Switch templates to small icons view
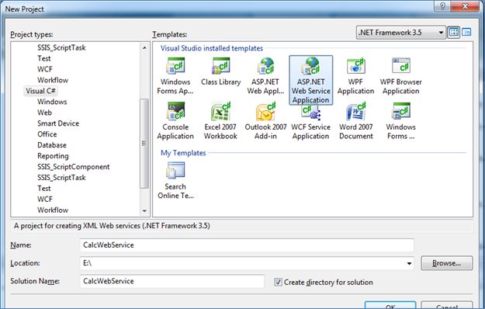 [x=466, y=32]
